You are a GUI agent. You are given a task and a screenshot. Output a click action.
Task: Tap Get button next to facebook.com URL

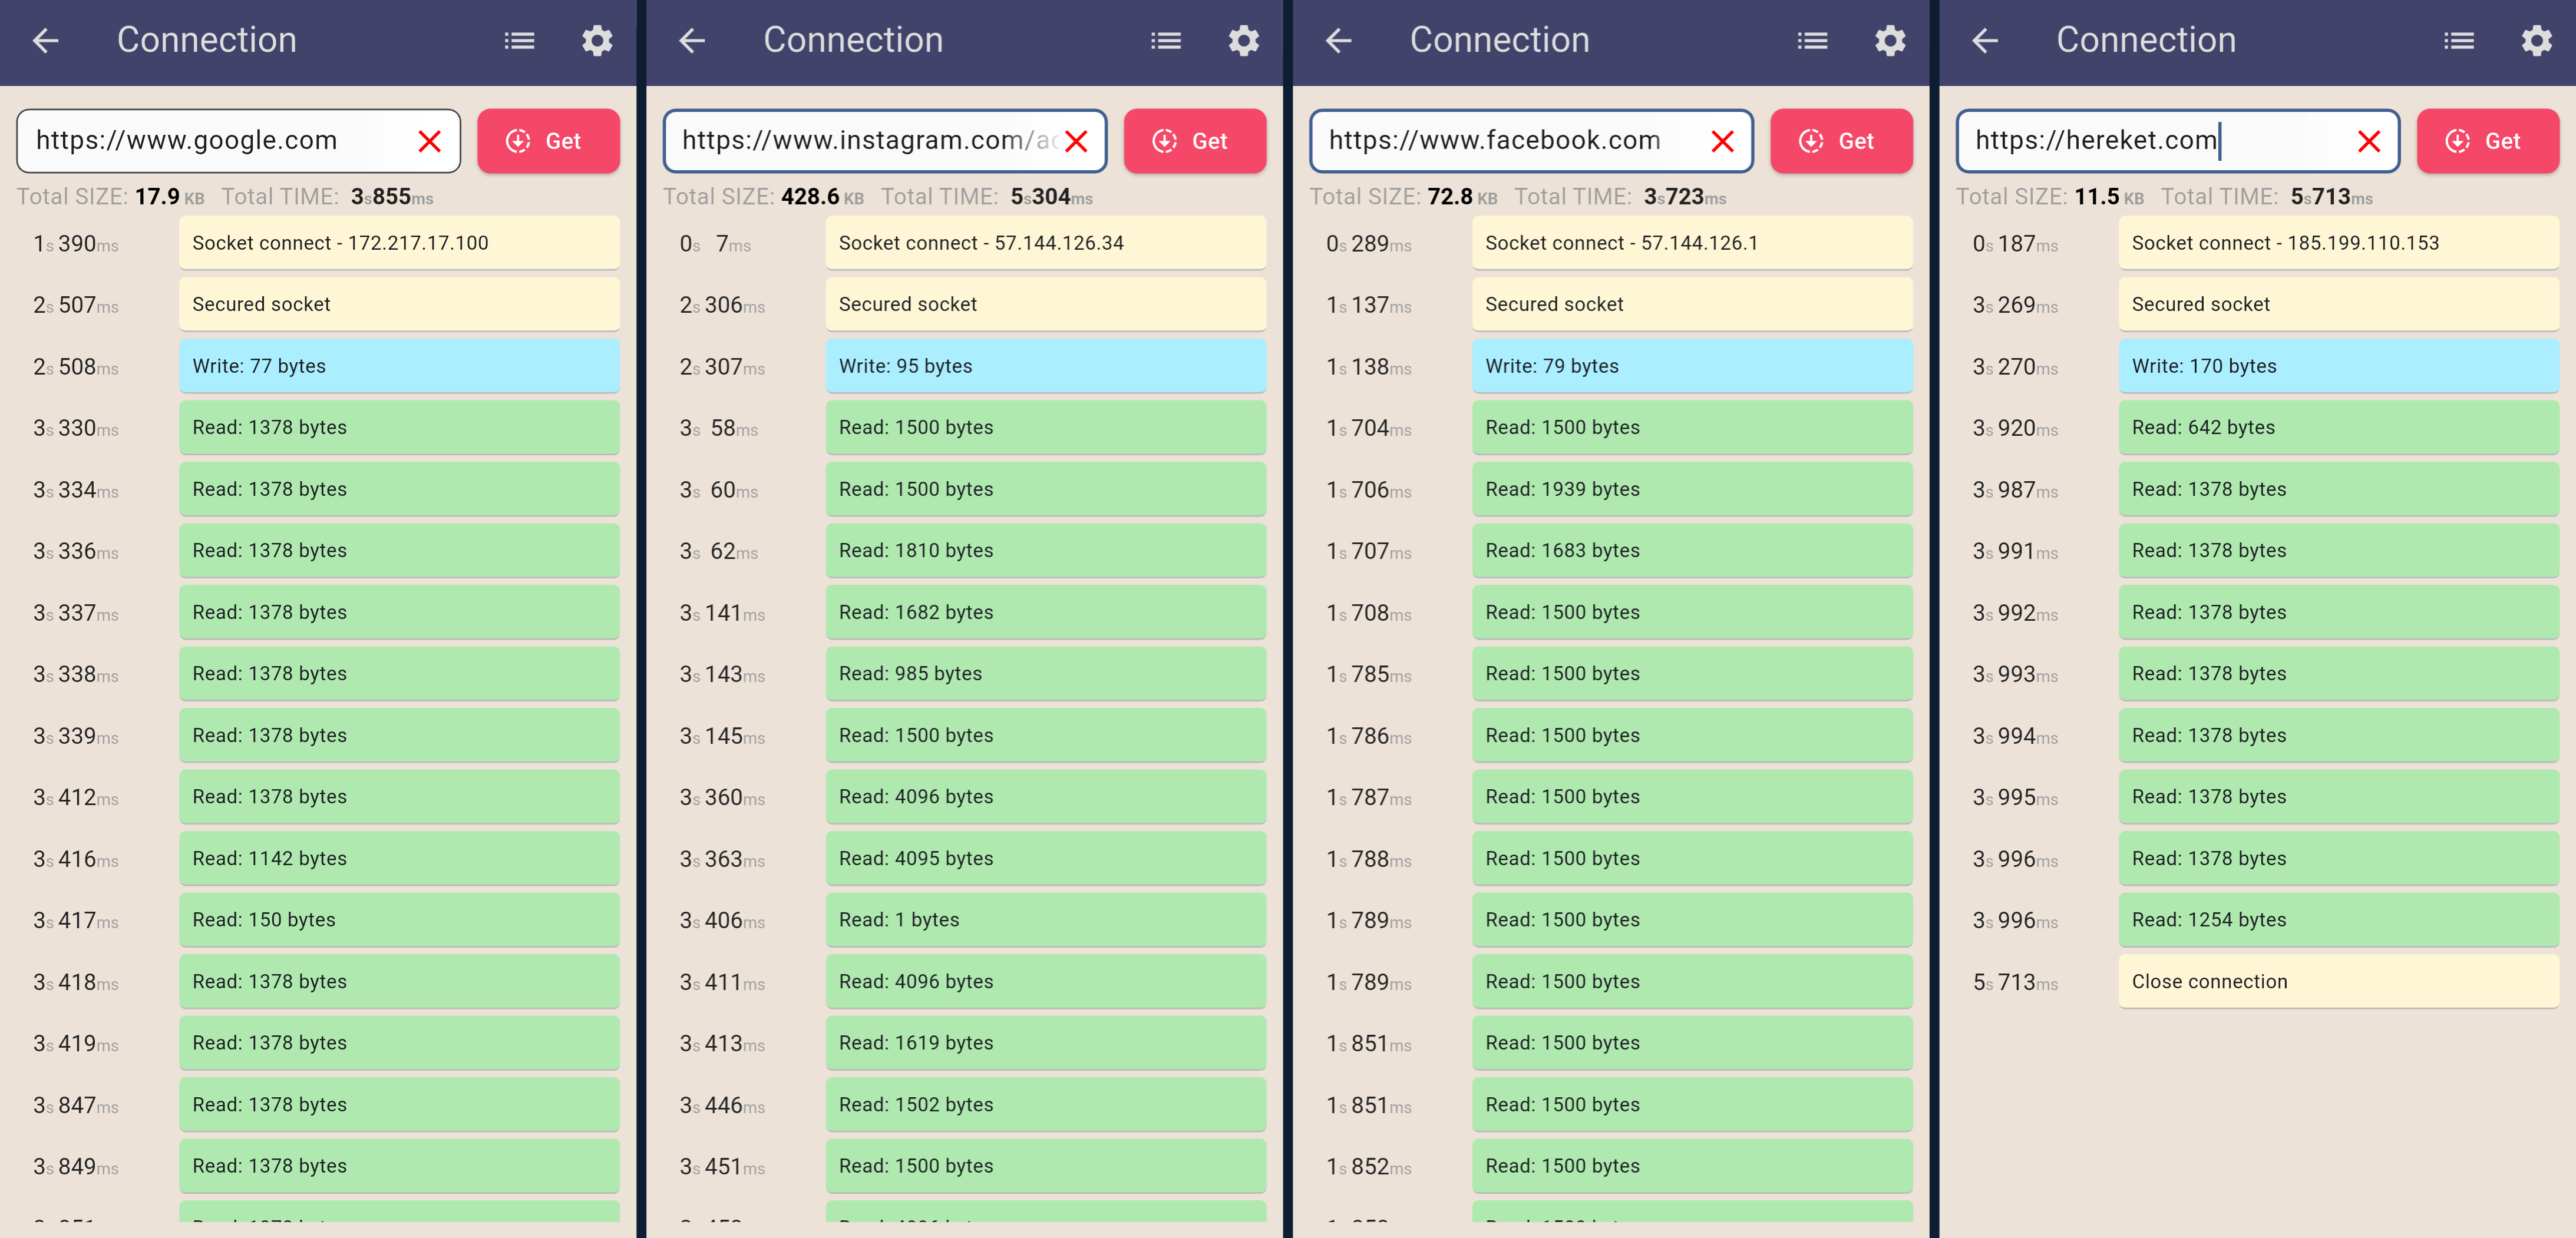click(x=1841, y=141)
